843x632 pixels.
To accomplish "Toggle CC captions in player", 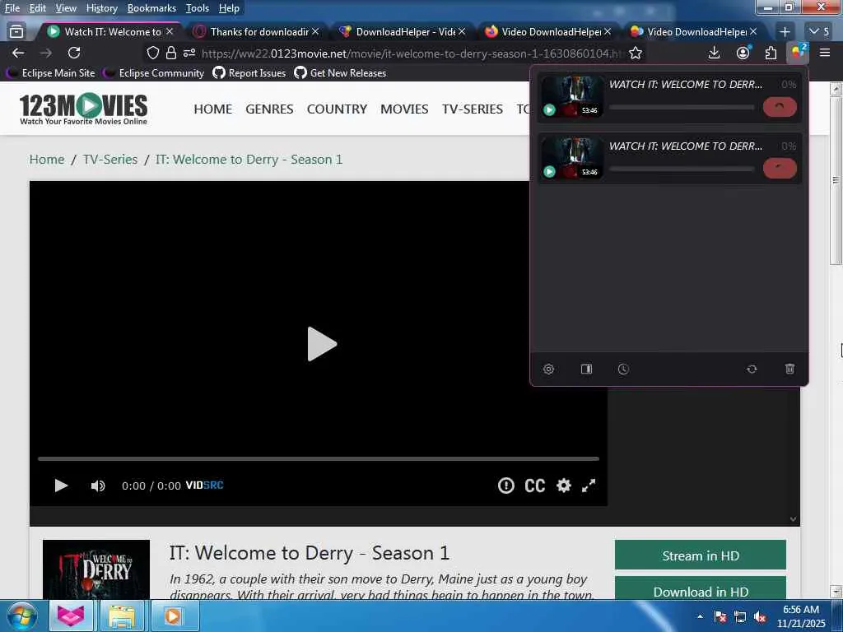I will [534, 486].
